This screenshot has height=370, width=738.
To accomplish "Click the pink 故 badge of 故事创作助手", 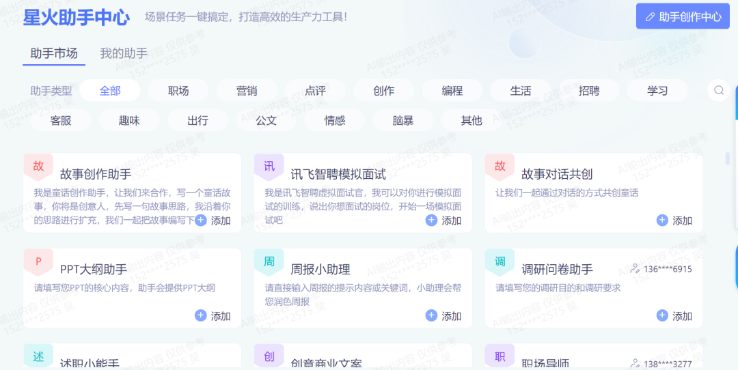I will pyautogui.click(x=38, y=166).
